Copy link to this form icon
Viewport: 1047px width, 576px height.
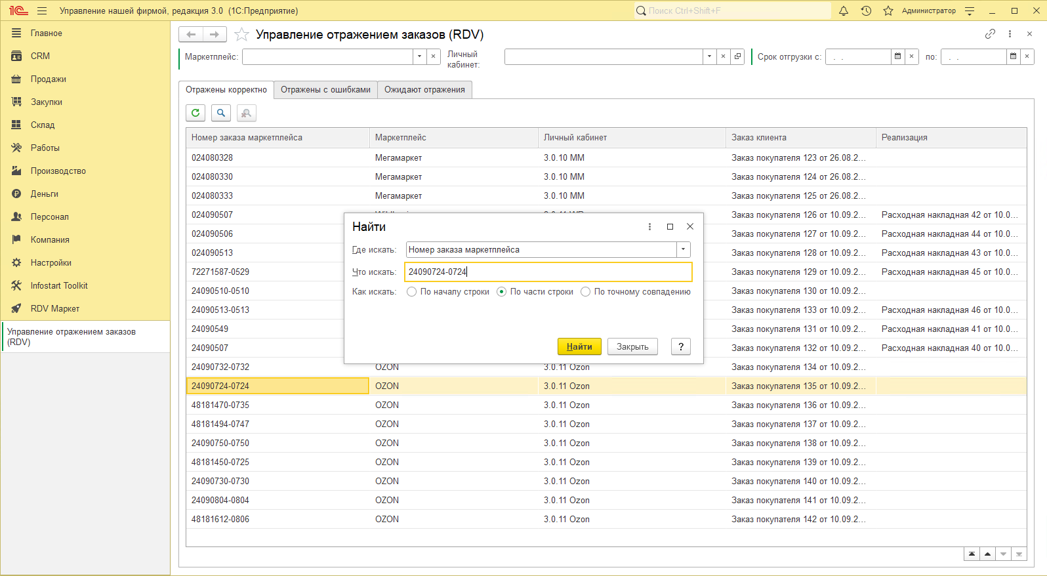[x=990, y=34]
